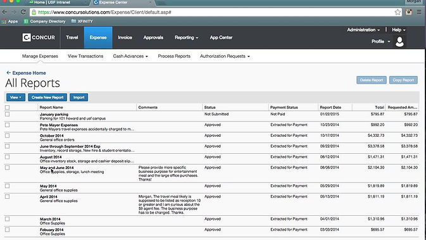Click the Create New Report button
This screenshot has width=426, height=240.
click(47, 98)
